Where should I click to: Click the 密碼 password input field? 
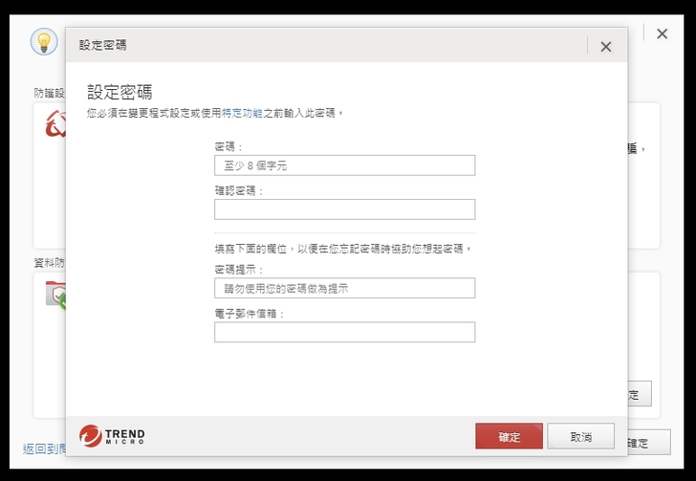[344, 165]
